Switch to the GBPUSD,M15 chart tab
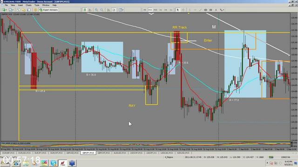The image size is (298, 167). 73,153
